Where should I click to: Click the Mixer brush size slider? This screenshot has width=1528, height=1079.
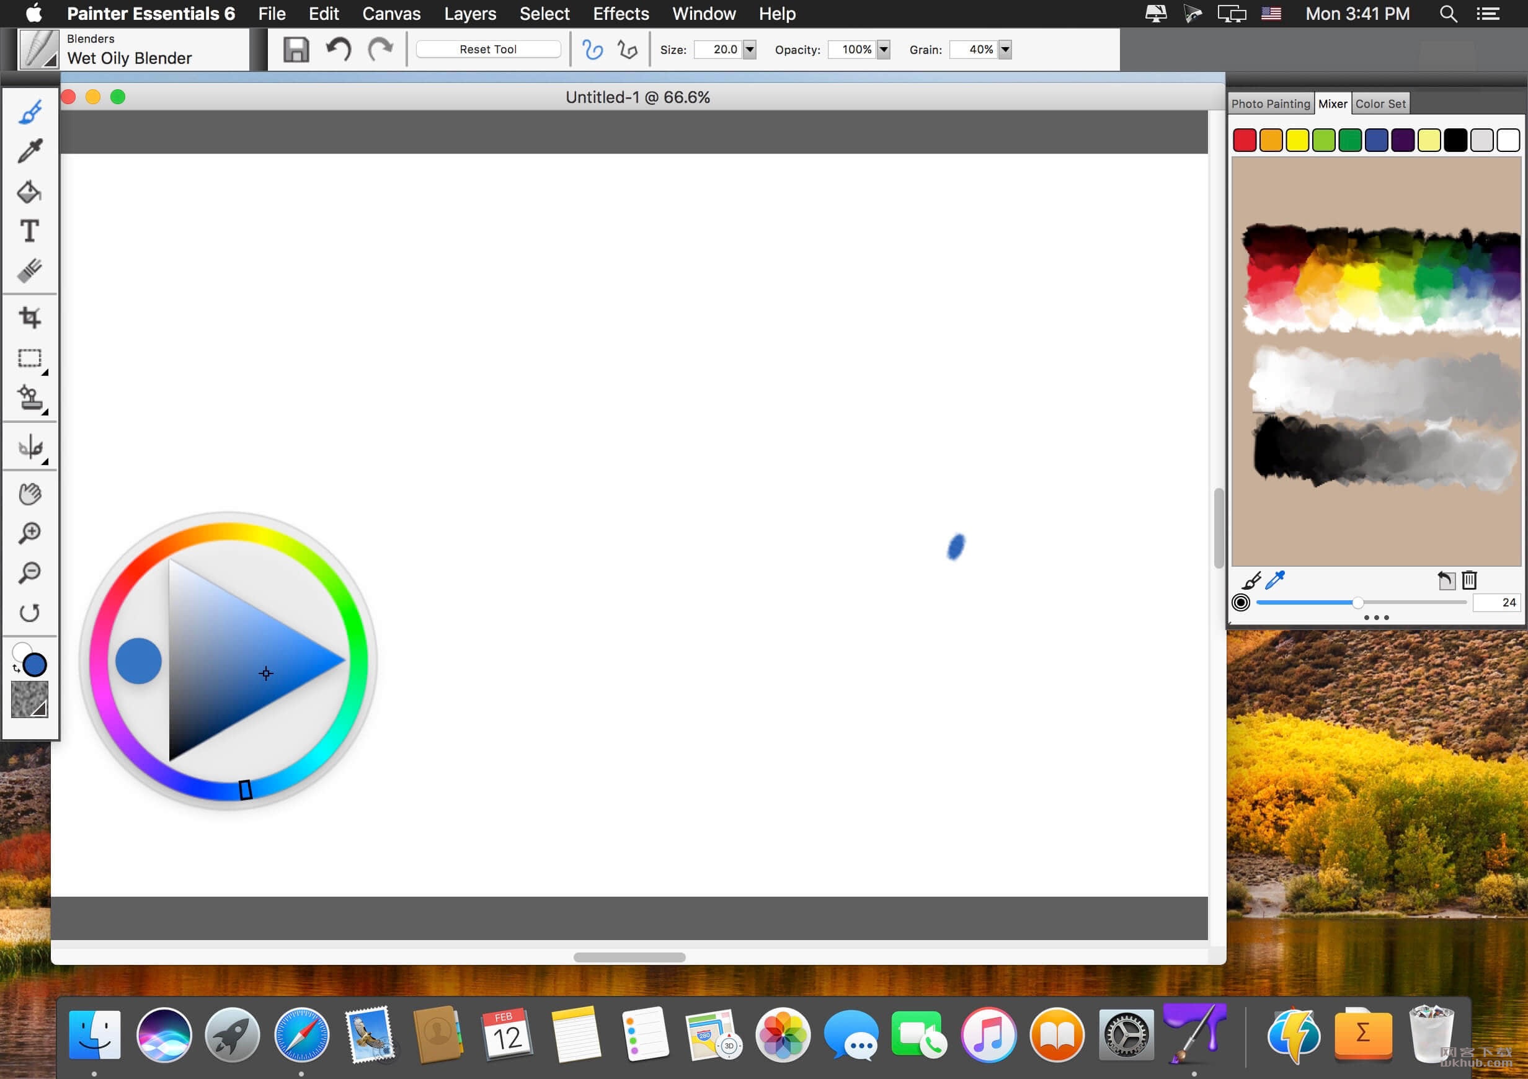tap(1361, 602)
